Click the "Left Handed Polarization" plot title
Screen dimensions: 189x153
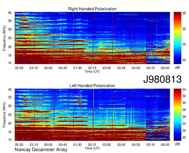(92, 86)
